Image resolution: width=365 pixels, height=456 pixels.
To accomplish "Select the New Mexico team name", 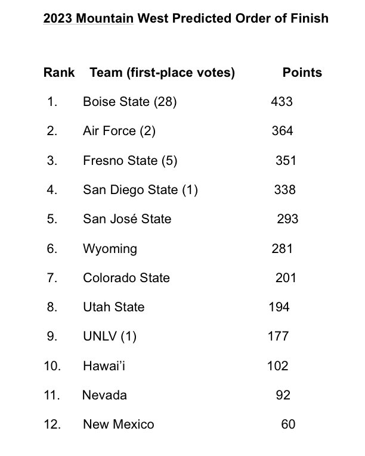I will [118, 424].
